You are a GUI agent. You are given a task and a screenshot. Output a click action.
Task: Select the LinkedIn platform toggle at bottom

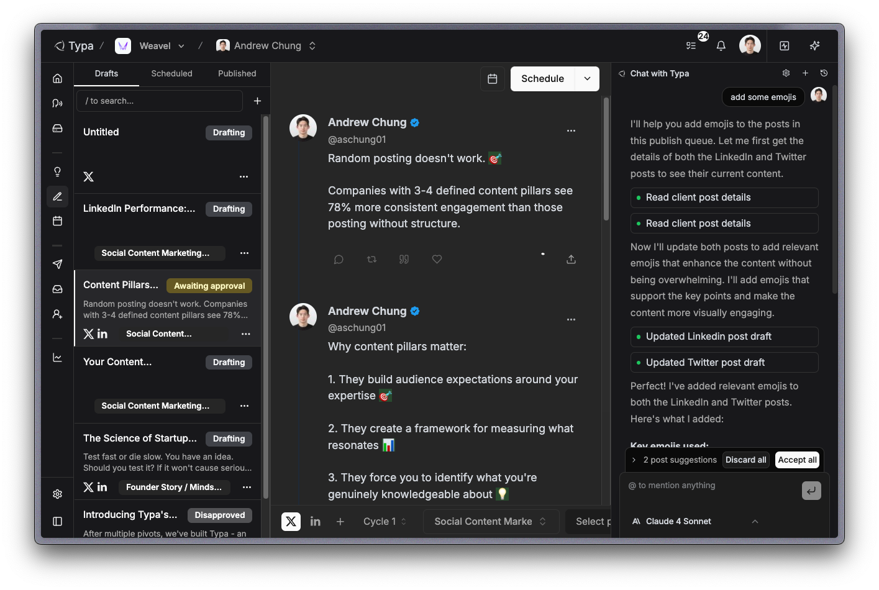pos(316,522)
